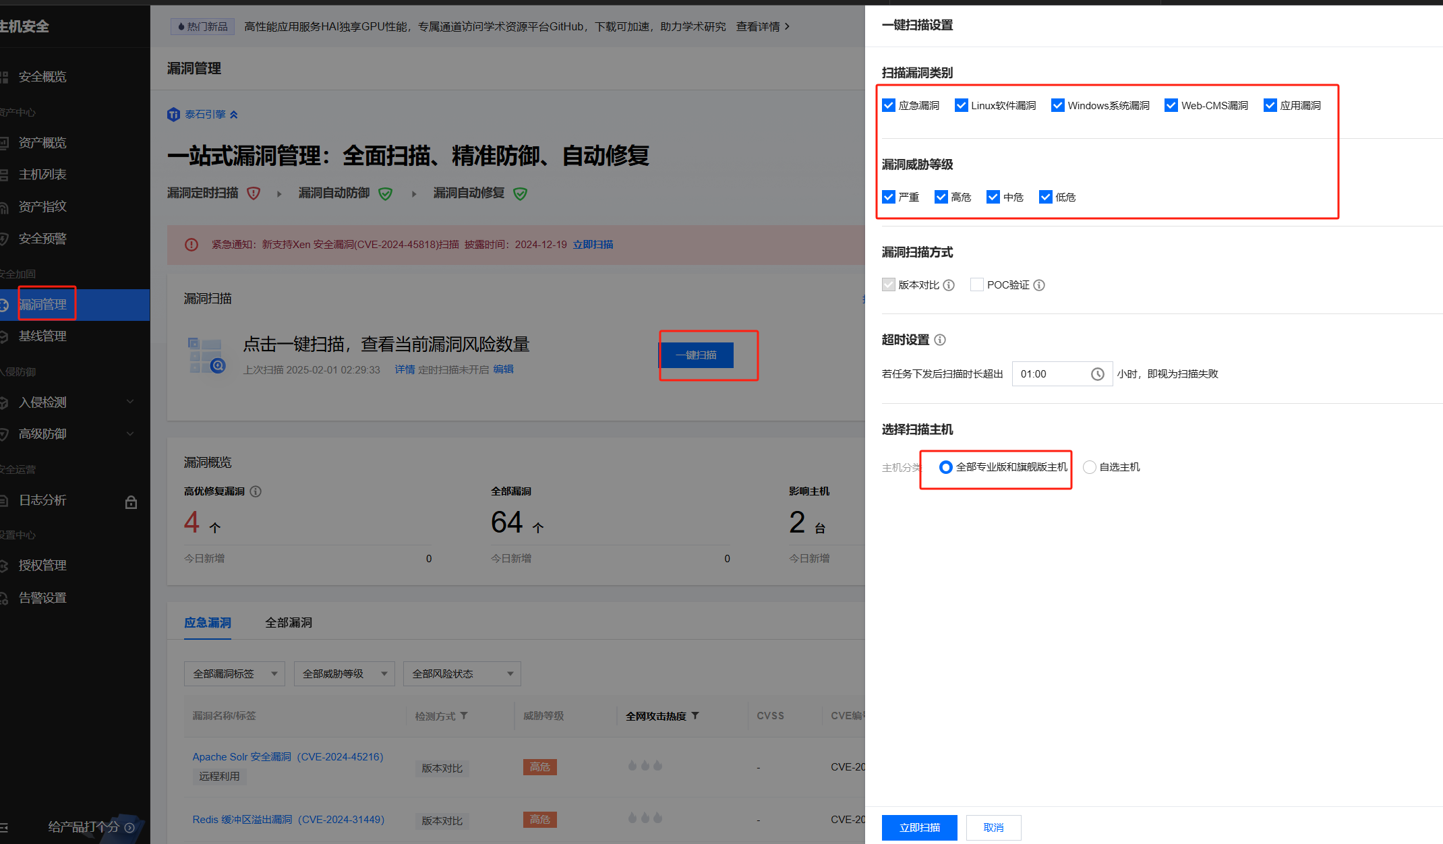Select the 自选主机 radio option
Image resolution: width=1443 pixels, height=844 pixels.
point(1089,467)
